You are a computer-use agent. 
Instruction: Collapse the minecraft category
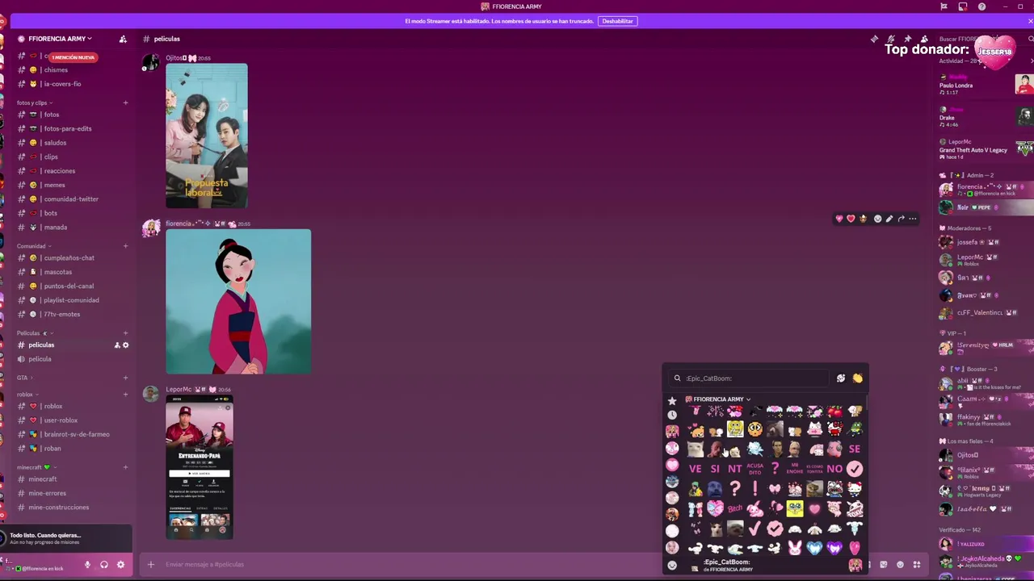tap(36, 467)
